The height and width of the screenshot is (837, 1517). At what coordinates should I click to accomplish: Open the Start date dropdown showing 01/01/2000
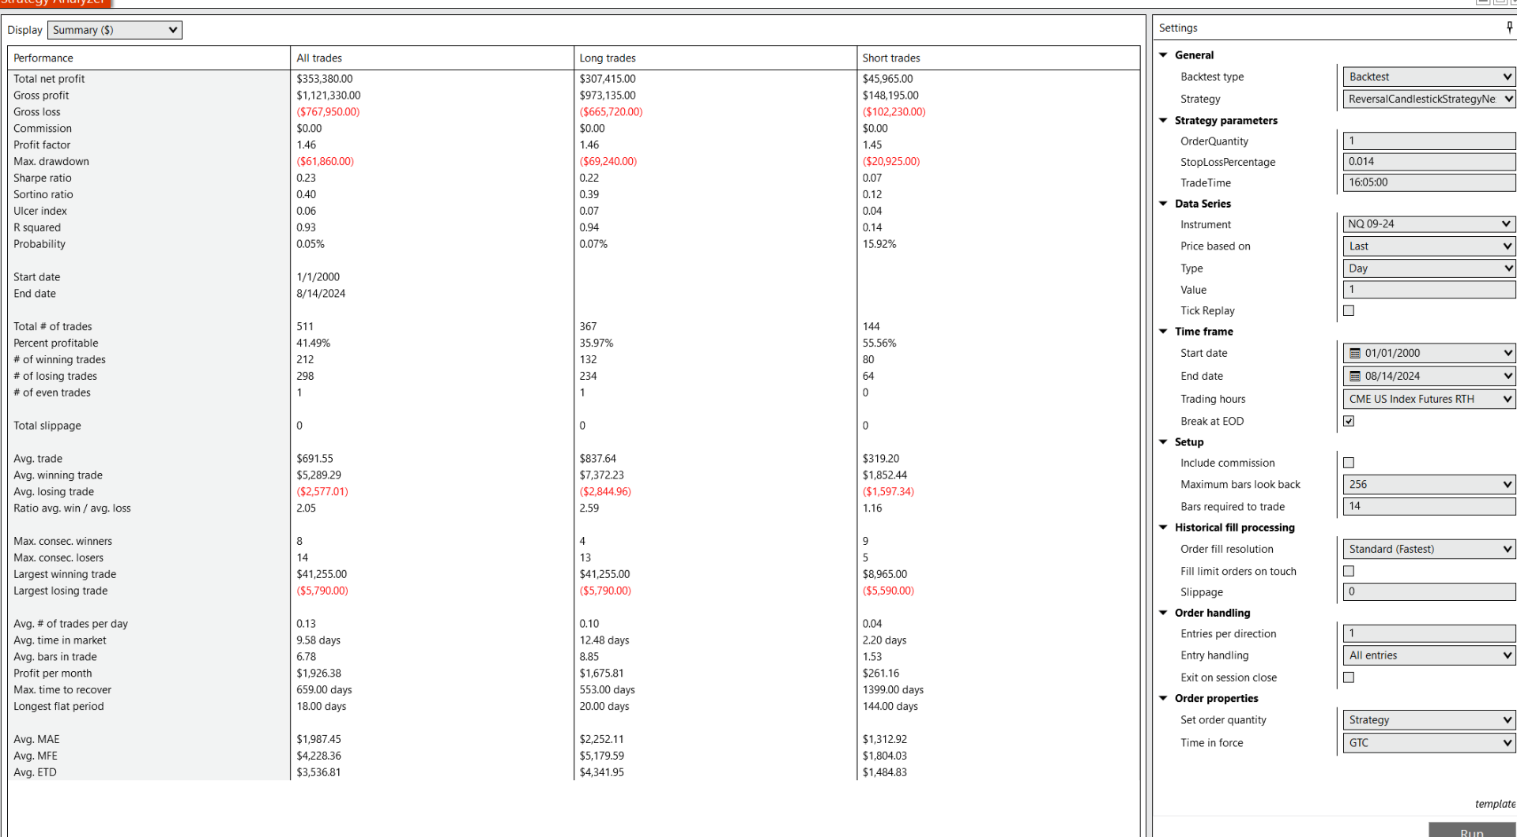pyautogui.click(x=1429, y=353)
